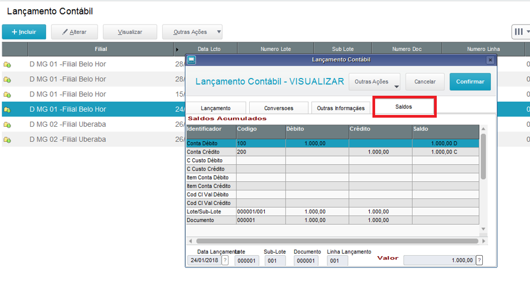
Task: Click status icon of second Belo Hor row
Action: pyautogui.click(x=8, y=80)
